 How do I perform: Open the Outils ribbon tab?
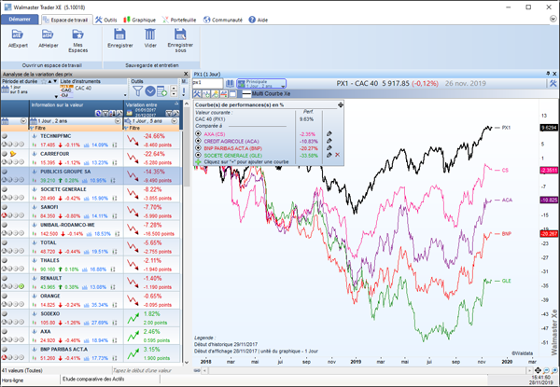[106, 20]
